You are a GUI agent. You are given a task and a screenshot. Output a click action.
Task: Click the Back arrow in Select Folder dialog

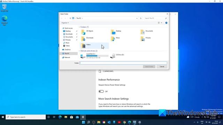click(62, 18)
